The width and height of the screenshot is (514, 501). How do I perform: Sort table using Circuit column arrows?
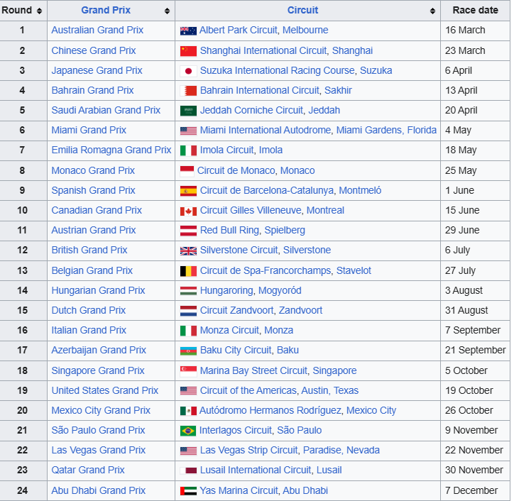coord(432,11)
